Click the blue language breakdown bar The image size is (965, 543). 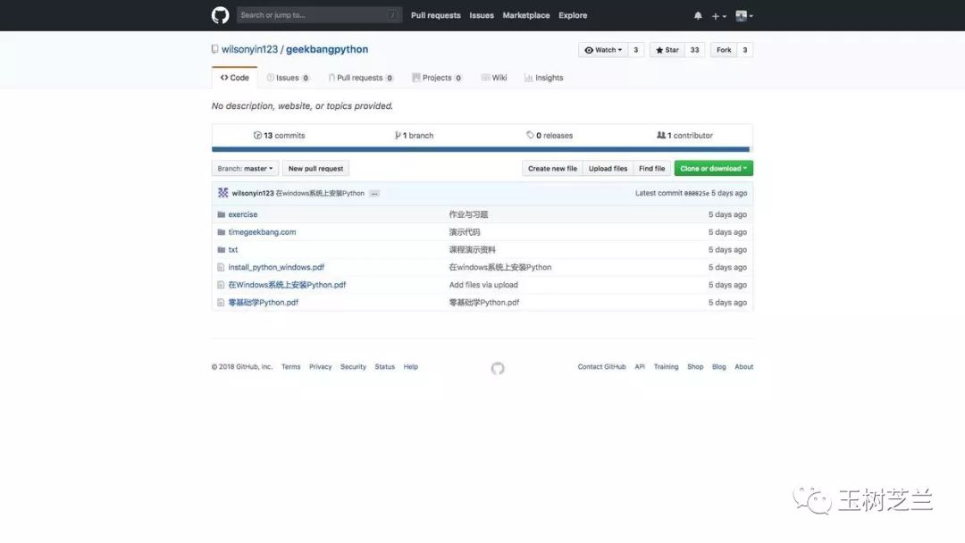click(481, 149)
